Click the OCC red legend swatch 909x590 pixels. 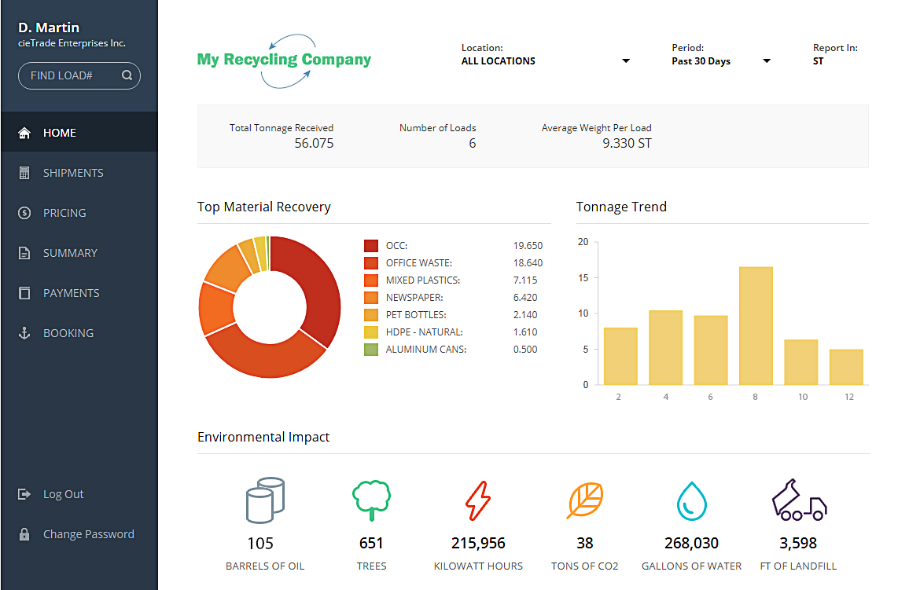pos(371,245)
